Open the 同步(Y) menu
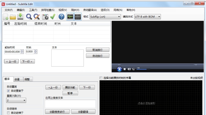The height and width of the screenshot is (115, 206). click(75, 10)
